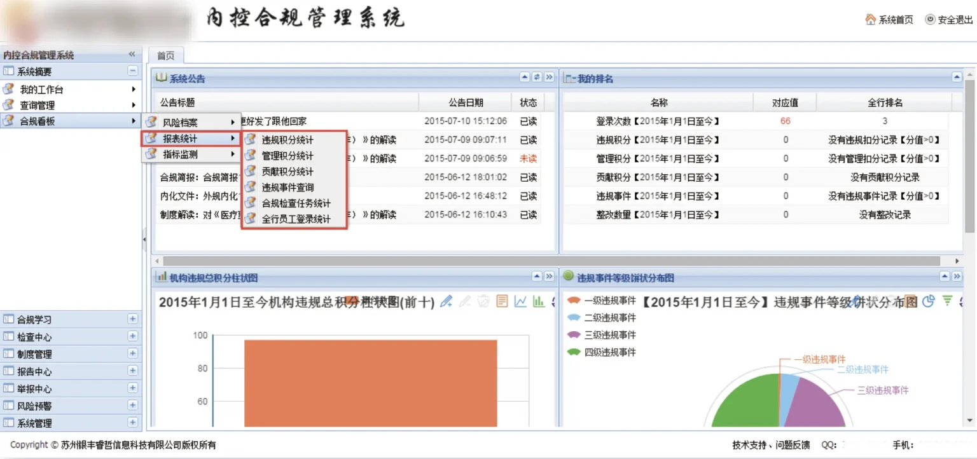Expand the 合规学习 sidebar section
Viewport: 977px width, 459px height.
pyautogui.click(x=132, y=319)
